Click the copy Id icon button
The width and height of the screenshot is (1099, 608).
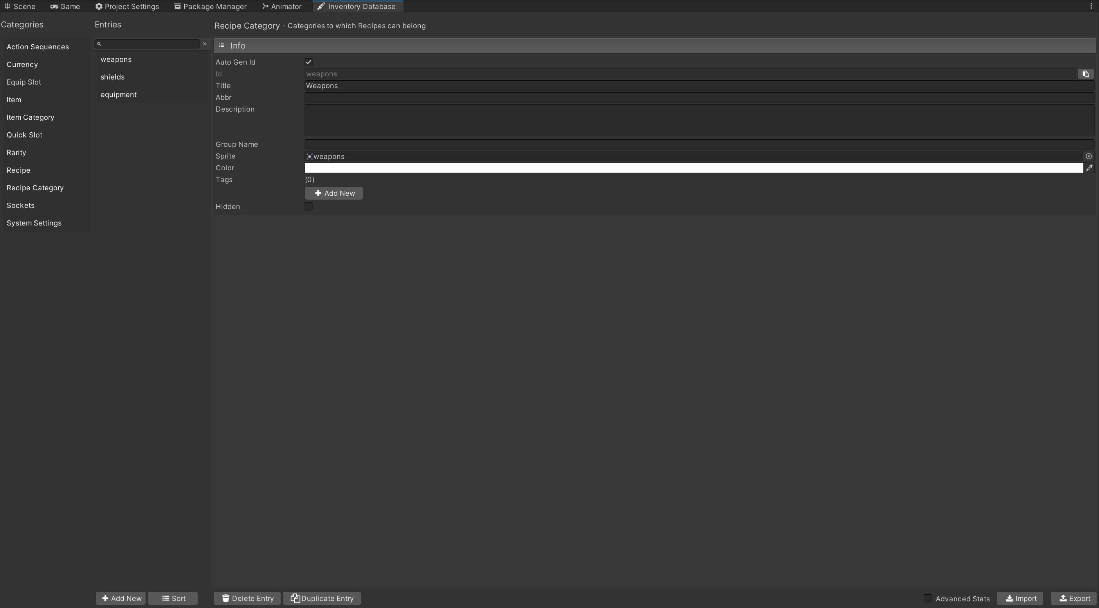click(x=1085, y=74)
